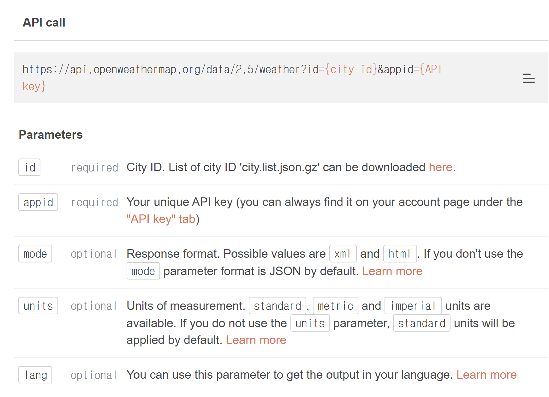
Task: Click 'optional' label in the lang row
Action: (x=94, y=375)
